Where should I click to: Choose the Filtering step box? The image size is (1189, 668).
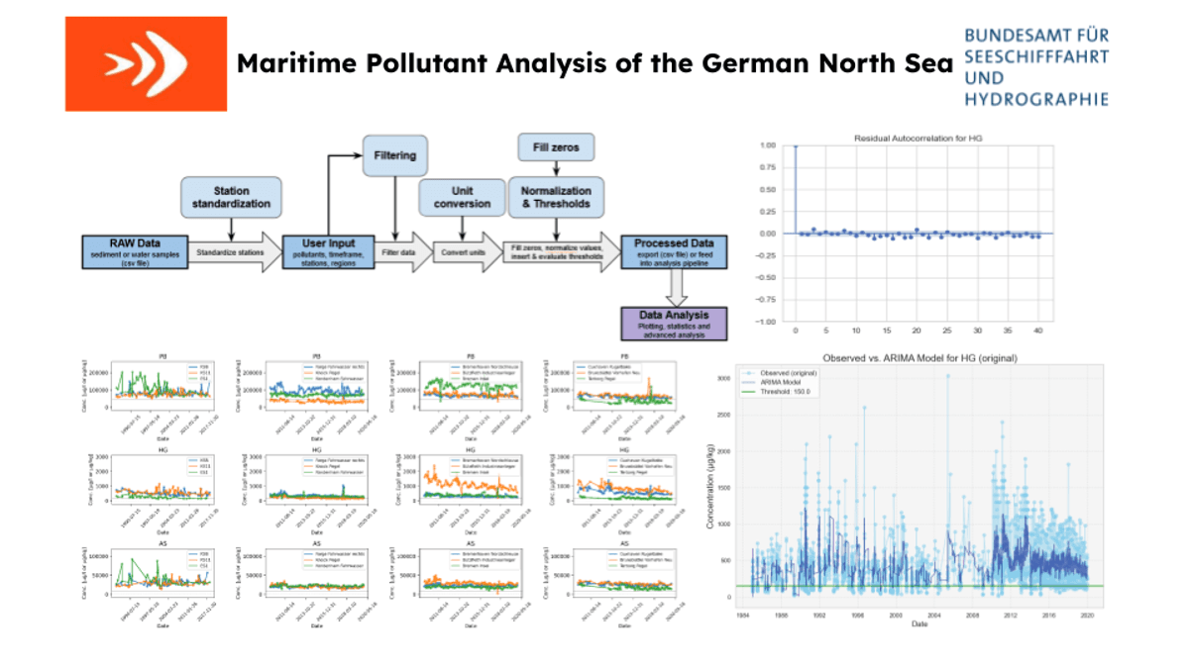point(395,155)
